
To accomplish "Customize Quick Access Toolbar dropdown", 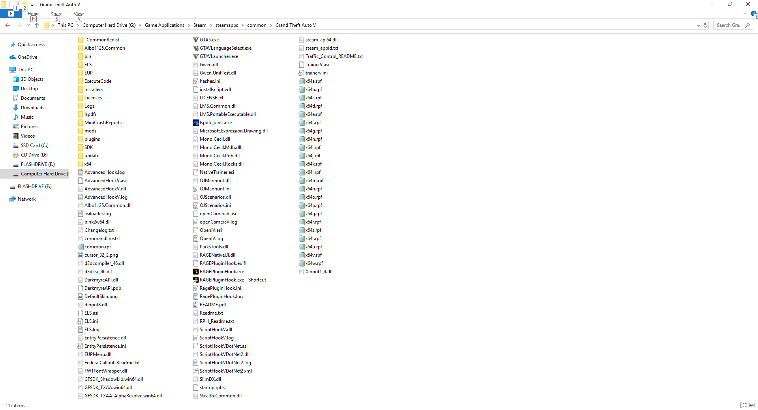I will [x=32, y=5].
